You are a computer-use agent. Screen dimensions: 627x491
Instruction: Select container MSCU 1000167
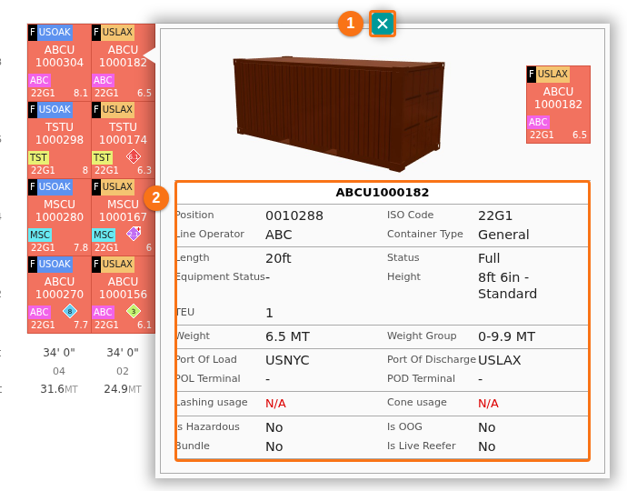click(124, 216)
